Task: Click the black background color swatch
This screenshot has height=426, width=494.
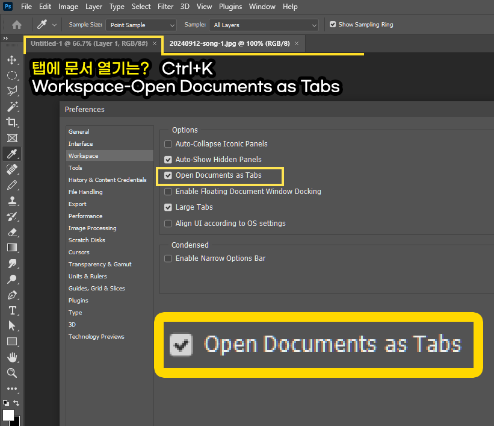Action: point(17,422)
